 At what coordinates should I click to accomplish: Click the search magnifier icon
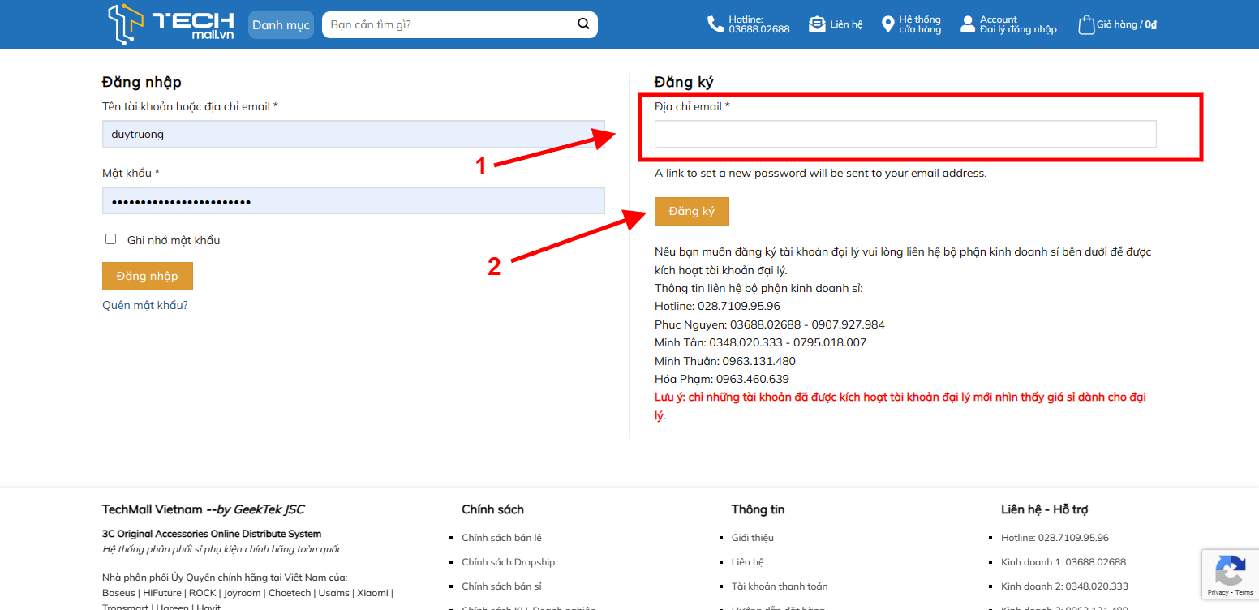click(x=583, y=24)
